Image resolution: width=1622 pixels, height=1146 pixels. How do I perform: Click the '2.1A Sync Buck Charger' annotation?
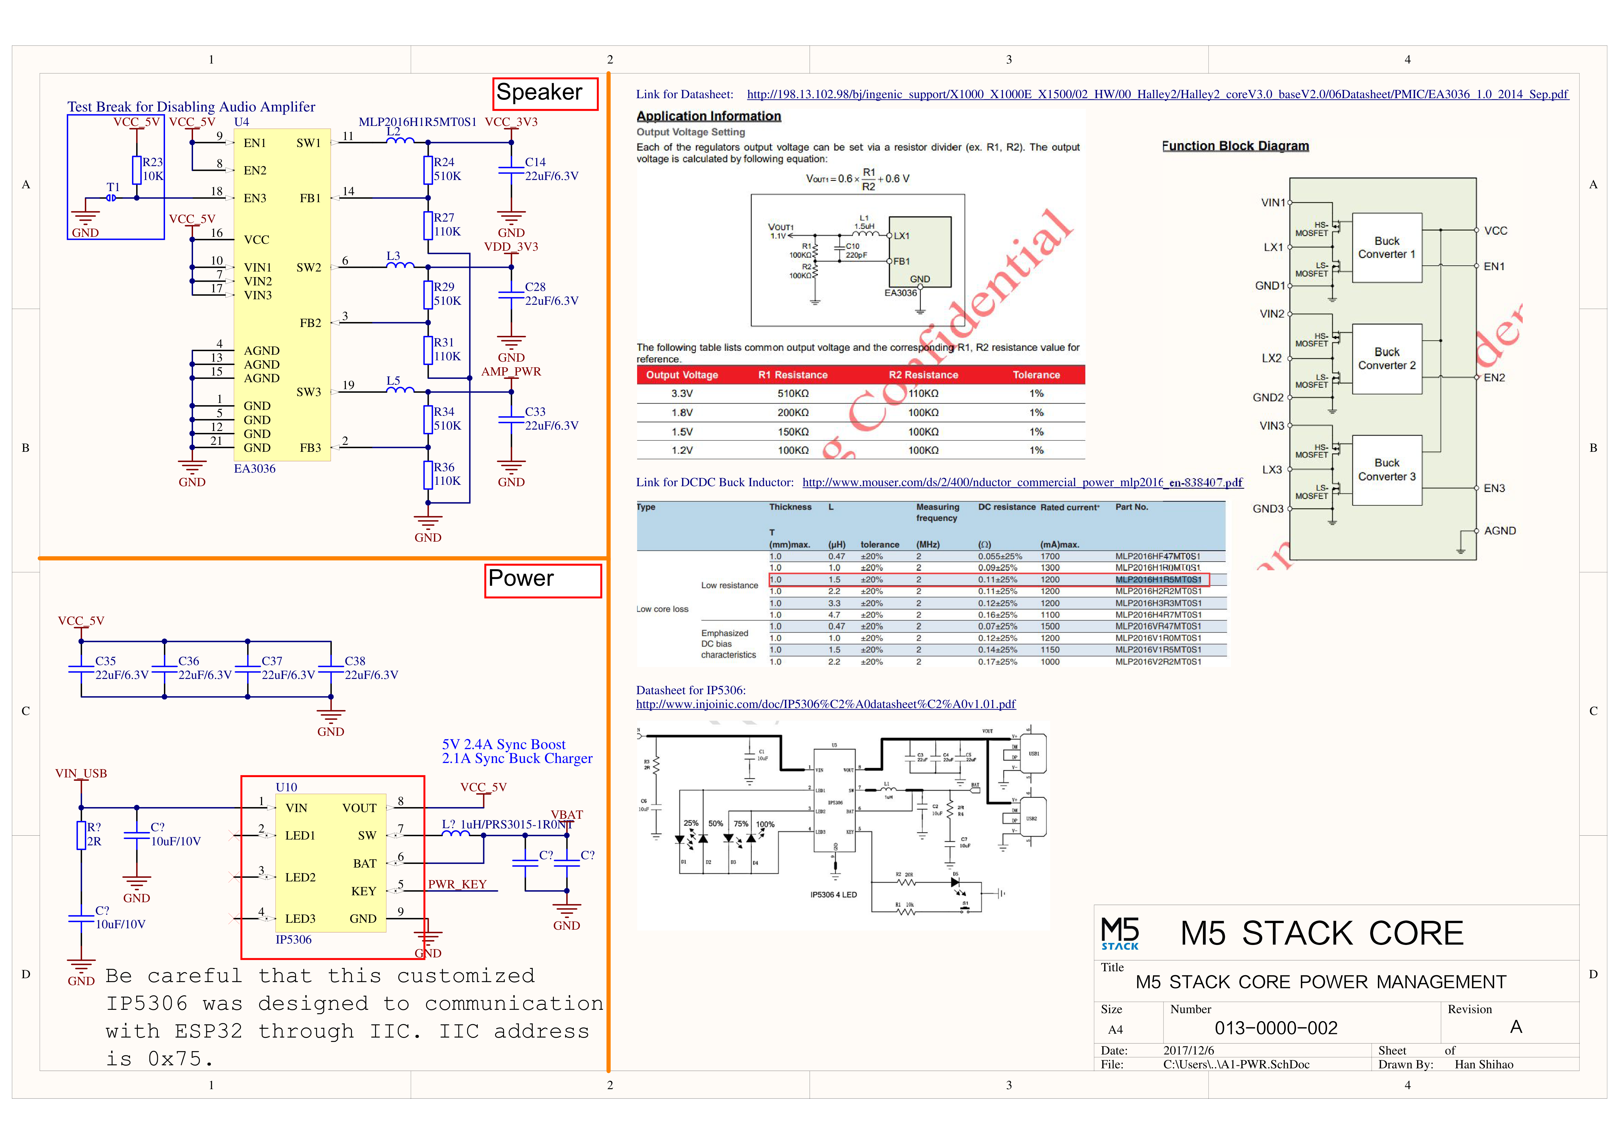[x=517, y=759]
